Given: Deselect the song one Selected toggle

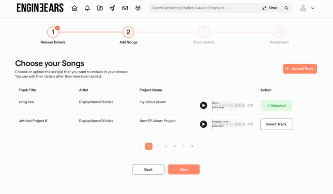Looking at the screenshot, I should 276,105.
